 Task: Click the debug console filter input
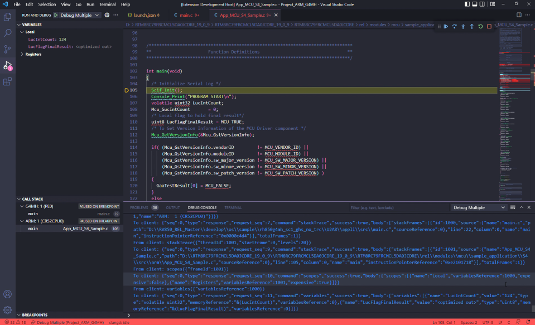(x=391, y=207)
